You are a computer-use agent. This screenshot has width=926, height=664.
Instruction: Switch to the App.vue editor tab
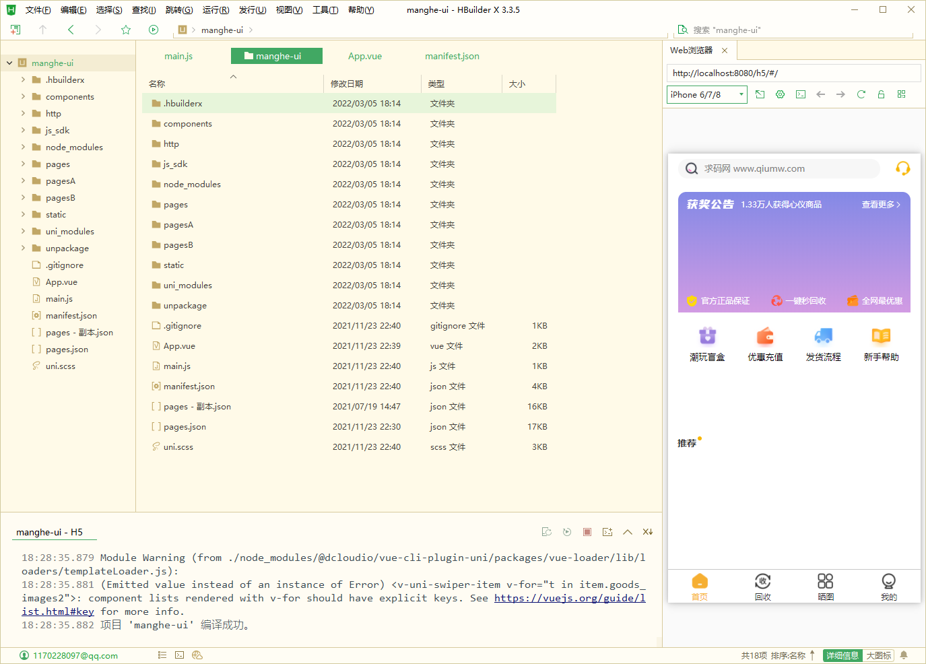tap(365, 56)
